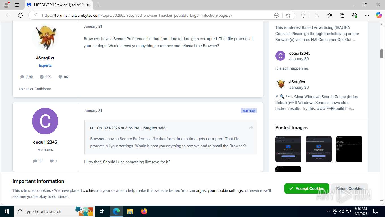385x217 pixels.
Task: Open the tab actions menu icon
Action: pos(17,5)
